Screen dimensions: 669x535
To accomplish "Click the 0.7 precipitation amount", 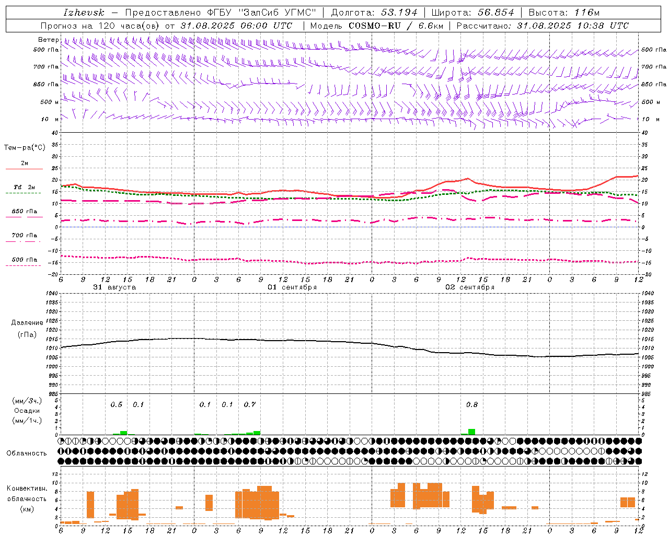I will [250, 404].
